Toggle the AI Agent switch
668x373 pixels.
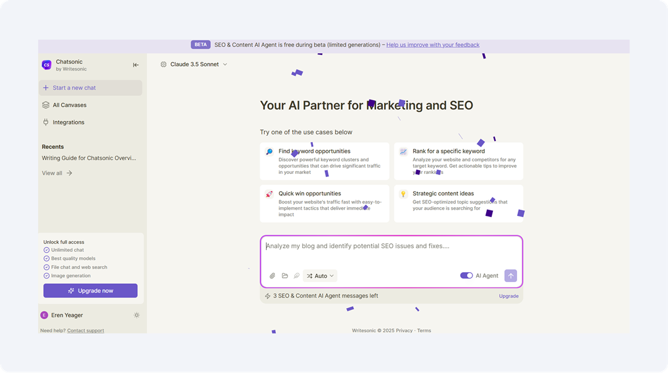(466, 276)
